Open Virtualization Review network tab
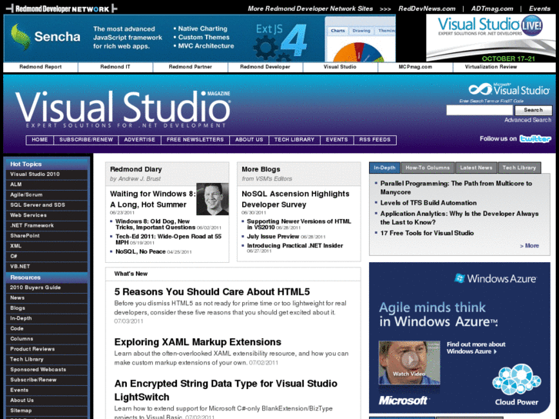 tap(491, 67)
